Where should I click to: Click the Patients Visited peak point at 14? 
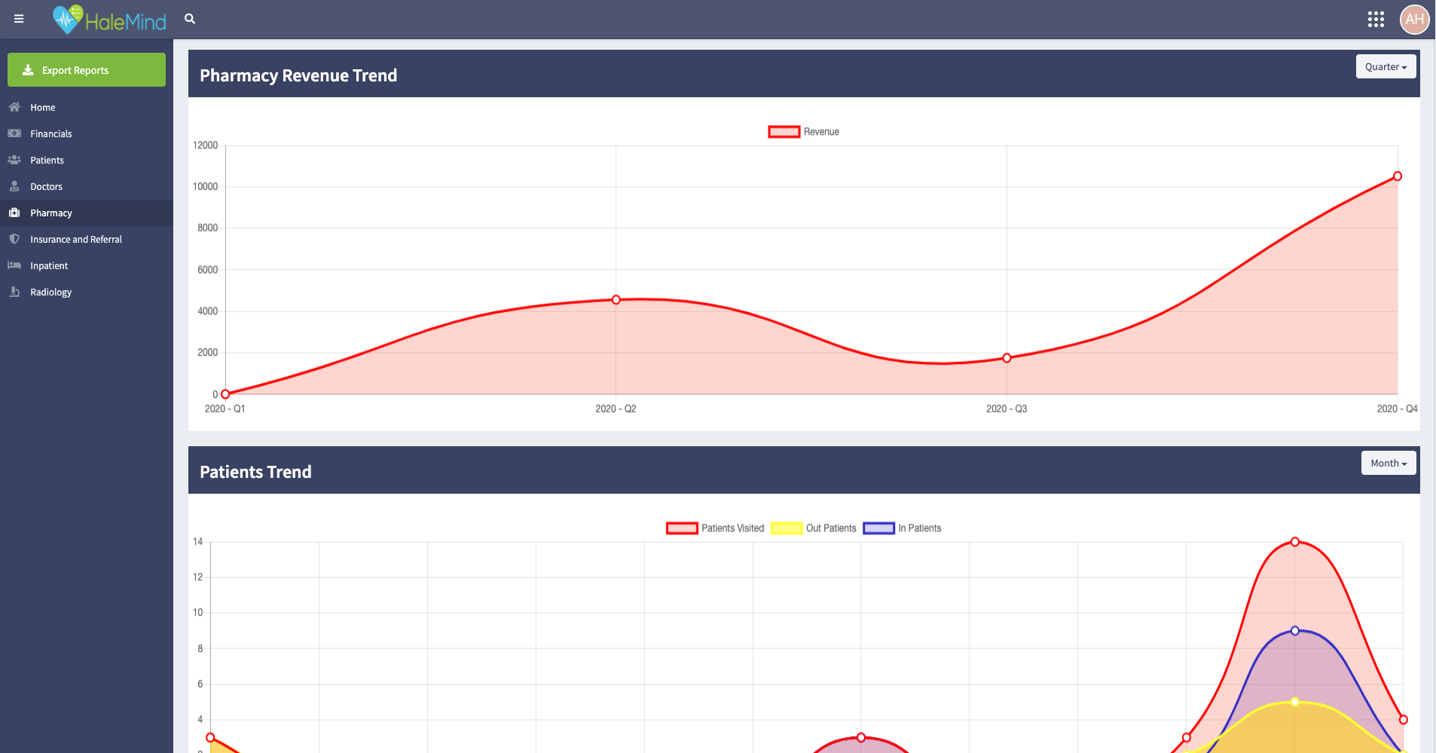pyautogui.click(x=1295, y=542)
